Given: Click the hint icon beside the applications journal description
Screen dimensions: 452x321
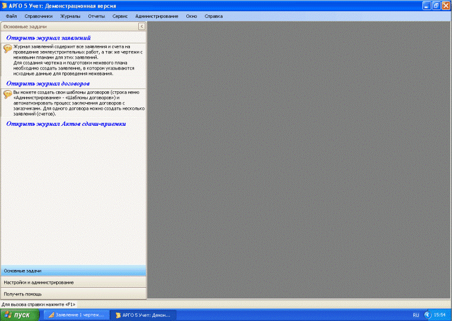Looking at the screenshot, I should pyautogui.click(x=8, y=49).
